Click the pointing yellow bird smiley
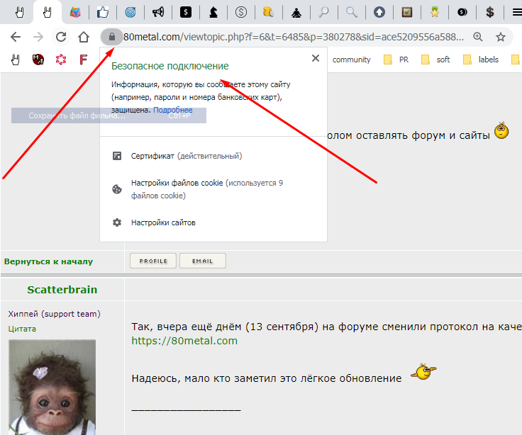 (x=423, y=372)
